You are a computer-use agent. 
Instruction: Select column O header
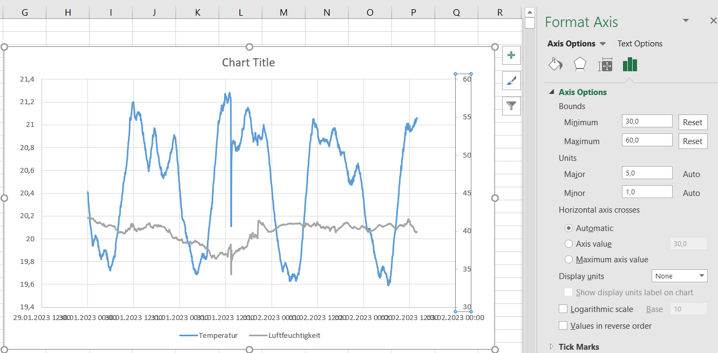[370, 12]
